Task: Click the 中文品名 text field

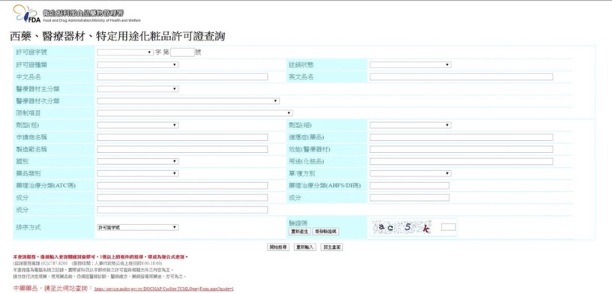Action: [182, 77]
